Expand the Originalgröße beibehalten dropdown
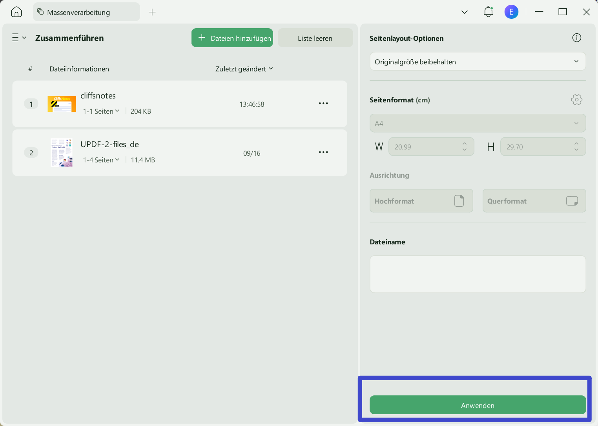 (478, 62)
